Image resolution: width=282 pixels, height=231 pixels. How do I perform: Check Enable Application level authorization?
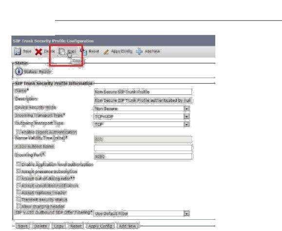(x=19, y=164)
